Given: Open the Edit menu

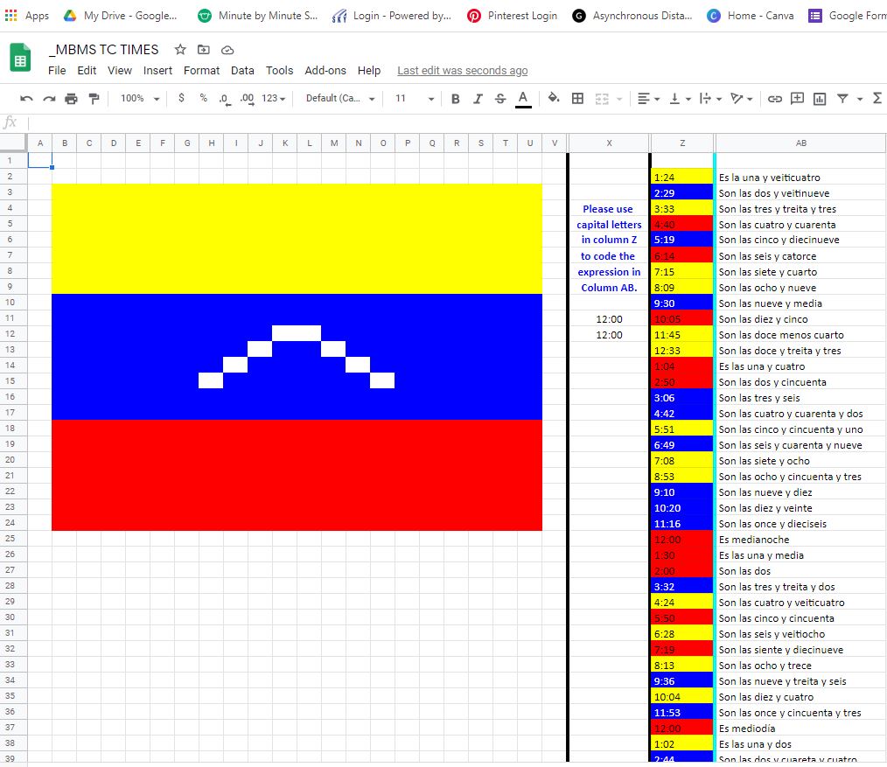Looking at the screenshot, I should click(87, 71).
